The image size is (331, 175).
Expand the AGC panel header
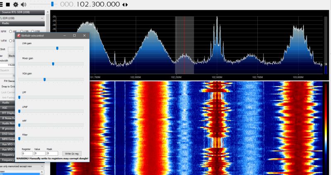(x=7, y=108)
